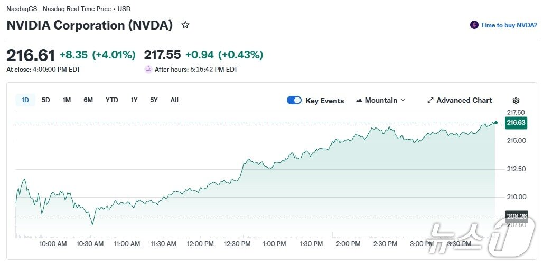The width and height of the screenshot is (543, 265).
Task: Click the 208.26 previous close marker
Action: click(516, 216)
